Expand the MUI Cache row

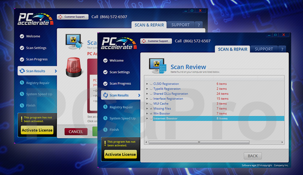tap(147, 103)
